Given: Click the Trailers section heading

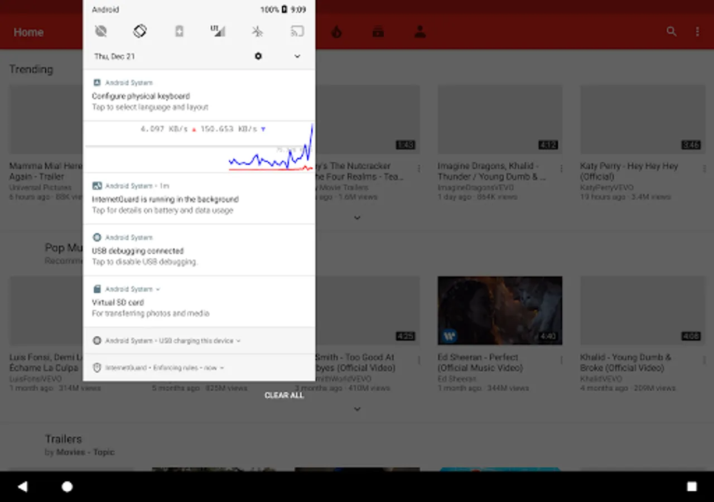Looking at the screenshot, I should pos(64,439).
